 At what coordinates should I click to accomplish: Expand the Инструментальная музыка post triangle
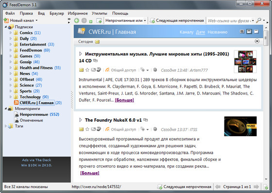coord(81,54)
